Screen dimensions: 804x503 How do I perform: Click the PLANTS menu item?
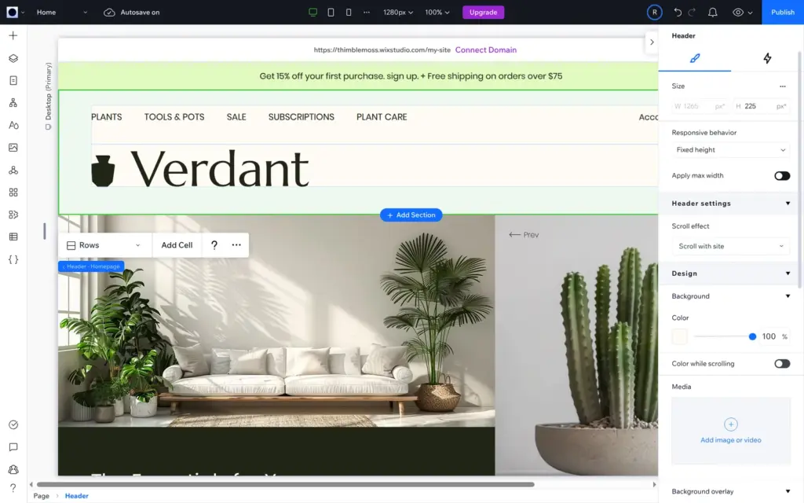coord(107,117)
